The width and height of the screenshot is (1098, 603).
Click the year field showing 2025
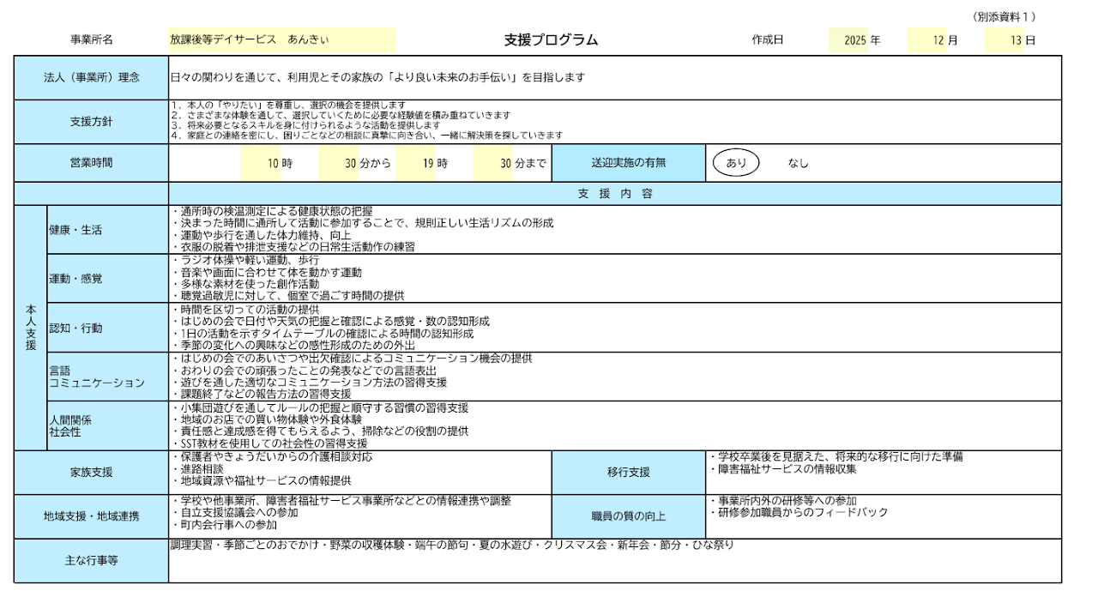pos(848,39)
